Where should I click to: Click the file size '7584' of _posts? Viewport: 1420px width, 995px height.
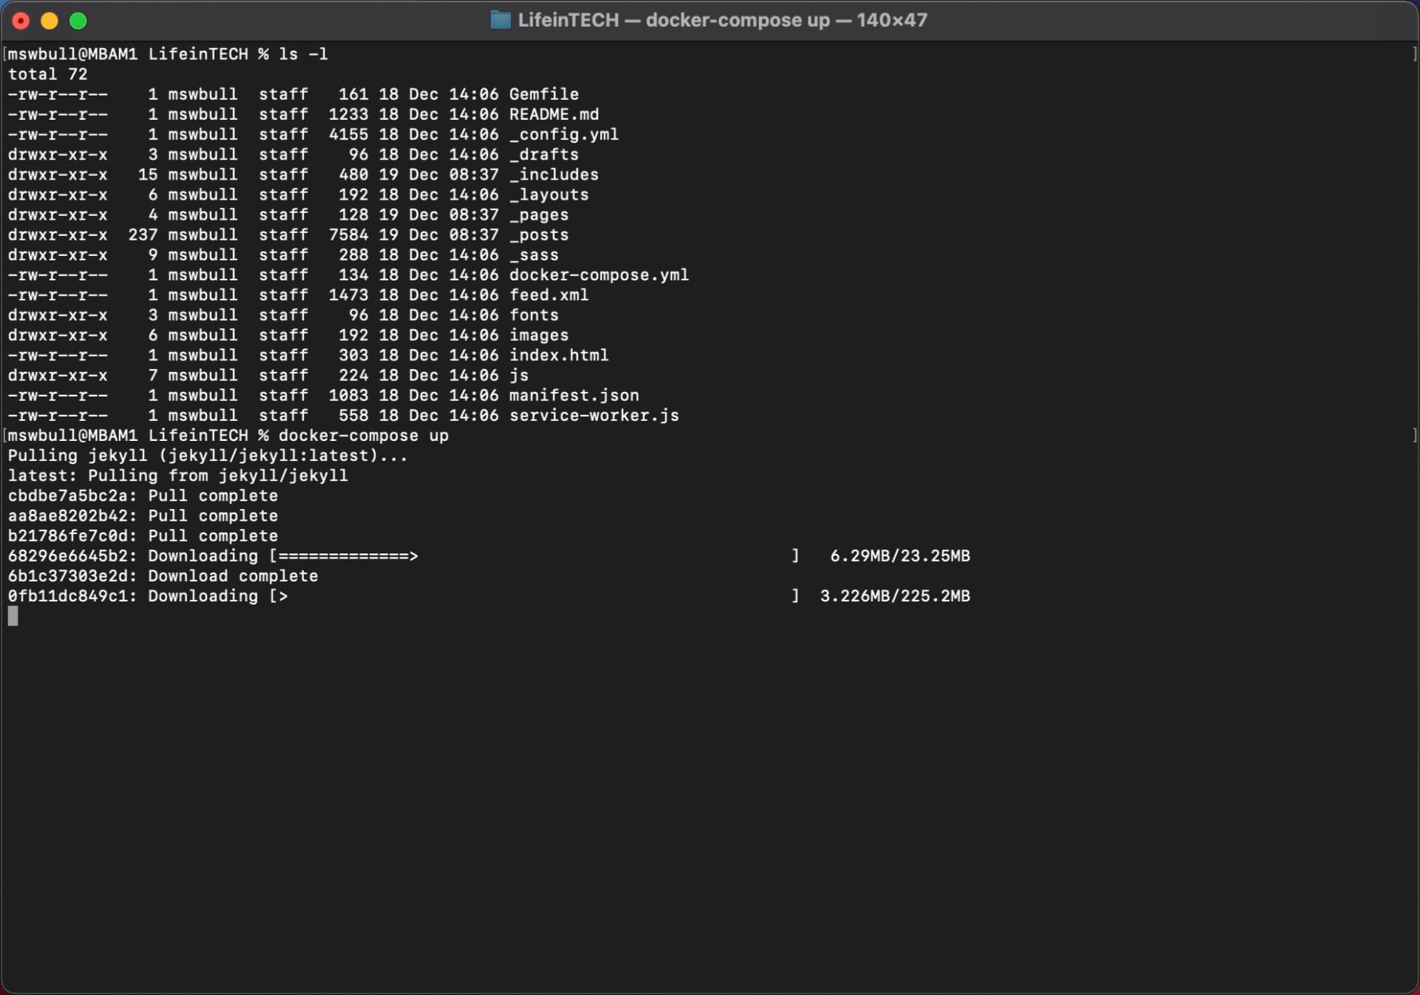tap(348, 235)
